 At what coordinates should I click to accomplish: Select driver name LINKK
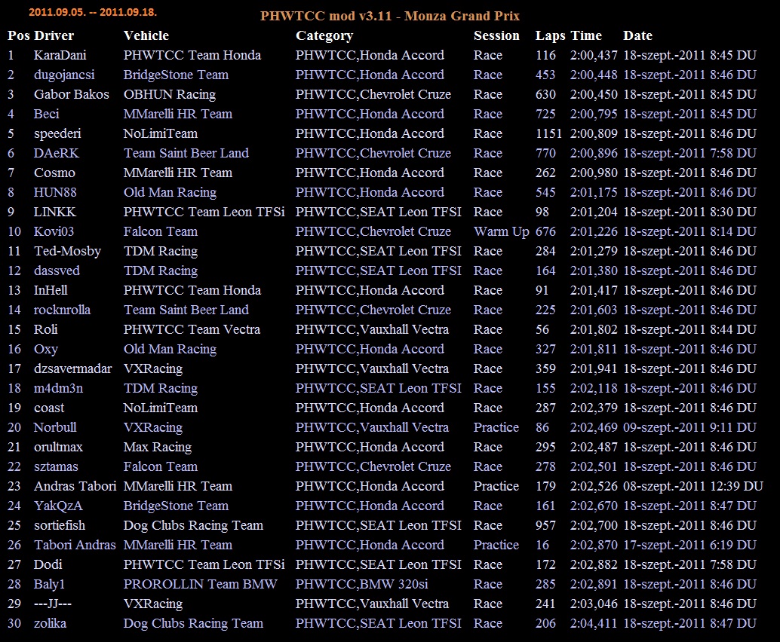tap(55, 212)
